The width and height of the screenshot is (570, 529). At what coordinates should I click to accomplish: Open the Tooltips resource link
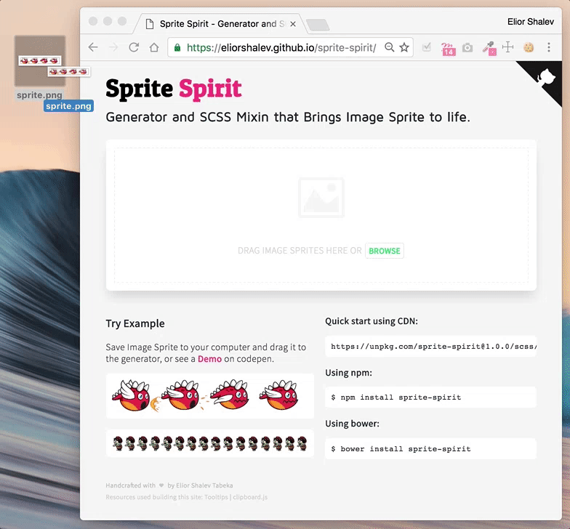(x=216, y=497)
